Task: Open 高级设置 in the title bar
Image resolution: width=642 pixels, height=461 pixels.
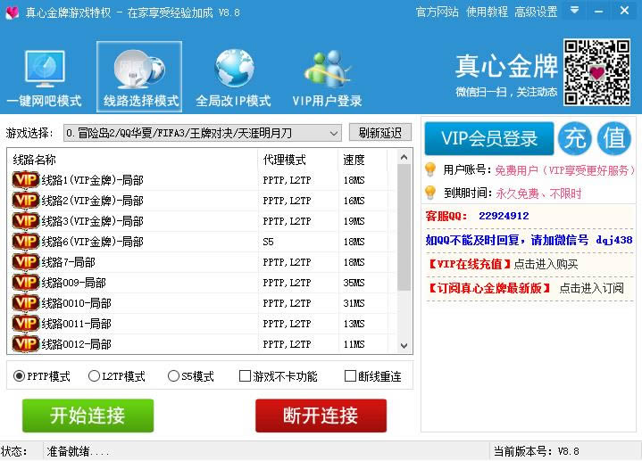Action: click(x=536, y=12)
